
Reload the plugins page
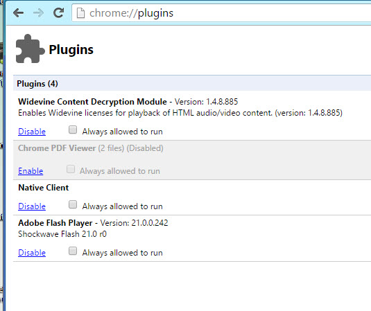(58, 12)
